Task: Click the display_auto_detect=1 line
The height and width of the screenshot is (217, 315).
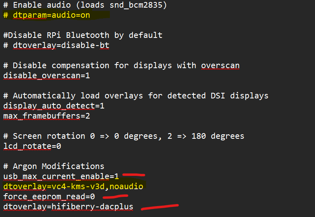Action: [x=54, y=106]
